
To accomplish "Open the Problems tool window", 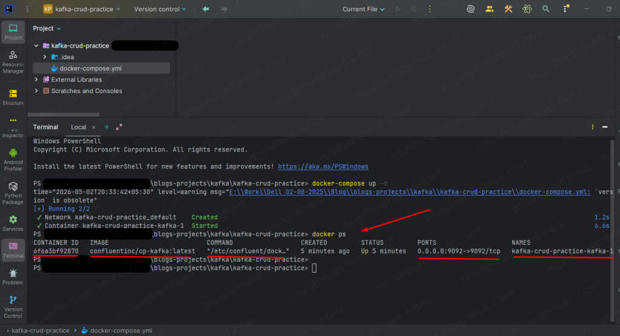I will 13,277.
